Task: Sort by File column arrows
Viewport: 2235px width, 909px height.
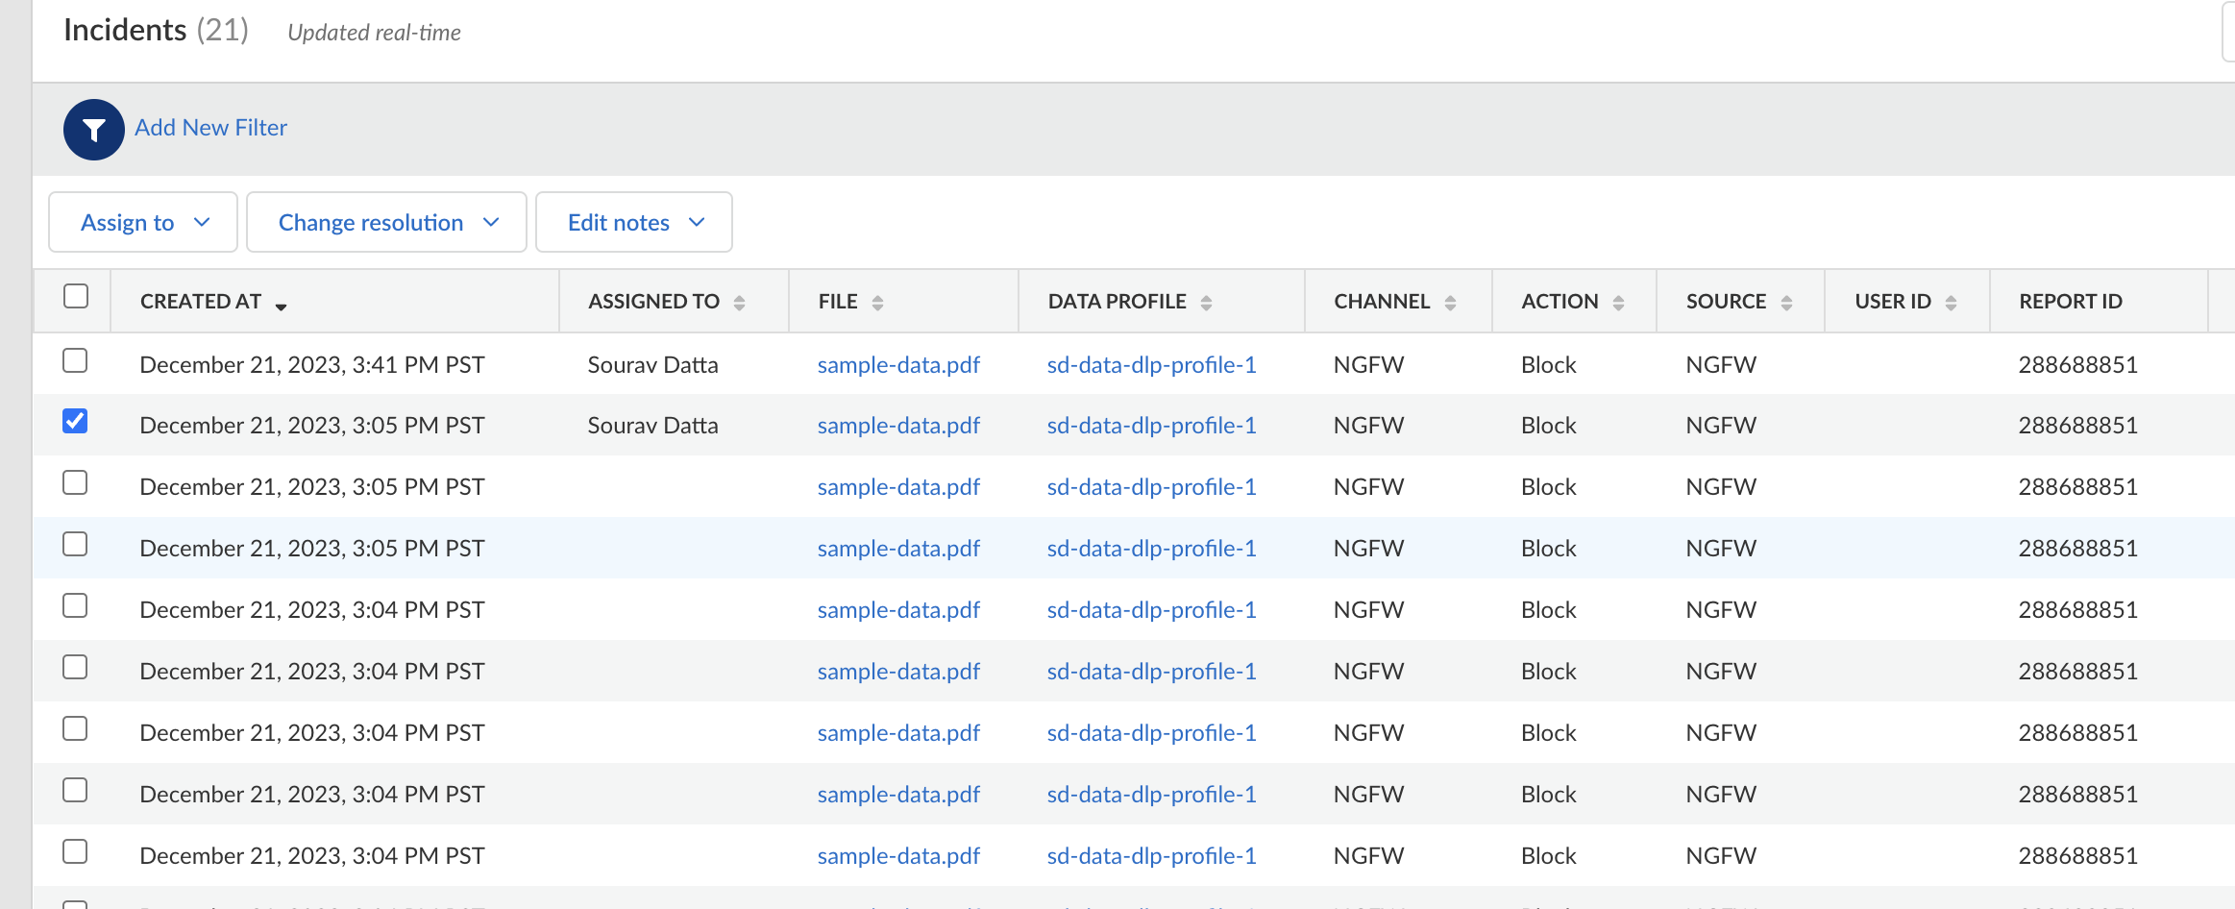Action: 877,303
